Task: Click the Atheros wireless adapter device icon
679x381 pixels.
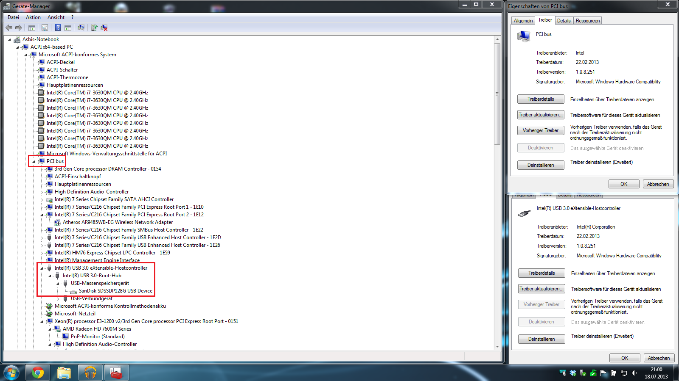Action: point(57,222)
